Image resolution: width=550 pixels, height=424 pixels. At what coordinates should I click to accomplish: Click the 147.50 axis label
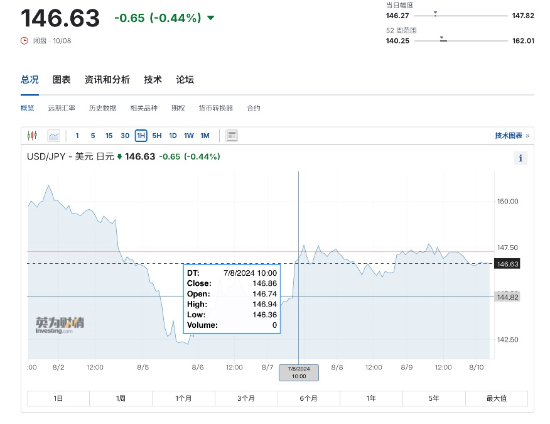point(507,247)
